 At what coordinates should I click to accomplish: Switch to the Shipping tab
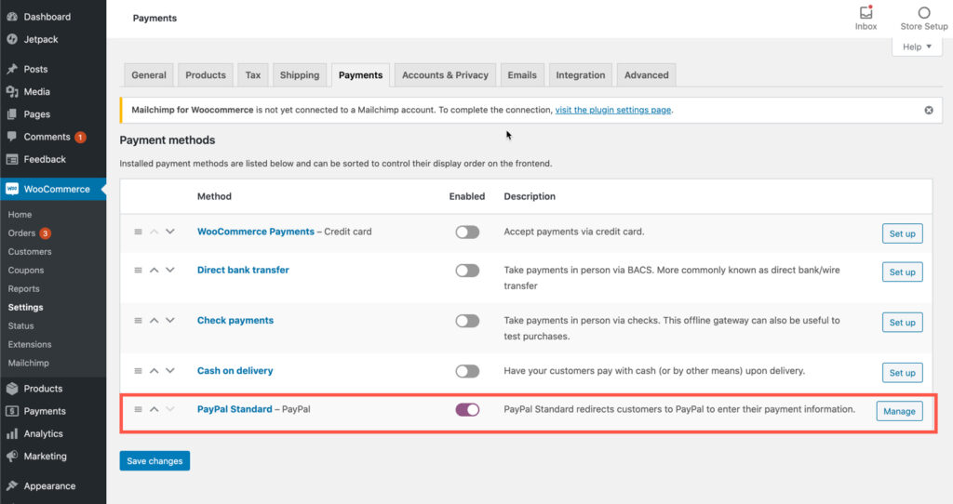pos(299,75)
